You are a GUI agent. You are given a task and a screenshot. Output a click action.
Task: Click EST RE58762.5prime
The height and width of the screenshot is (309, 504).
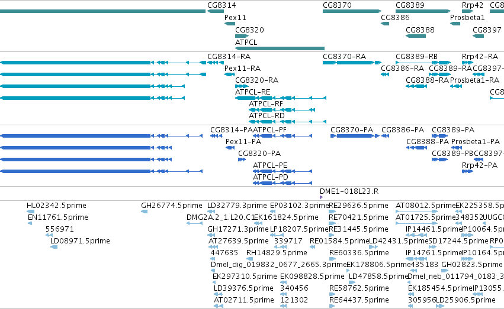point(359,289)
